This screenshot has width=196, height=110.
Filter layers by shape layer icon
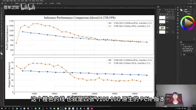coord(171,9)
